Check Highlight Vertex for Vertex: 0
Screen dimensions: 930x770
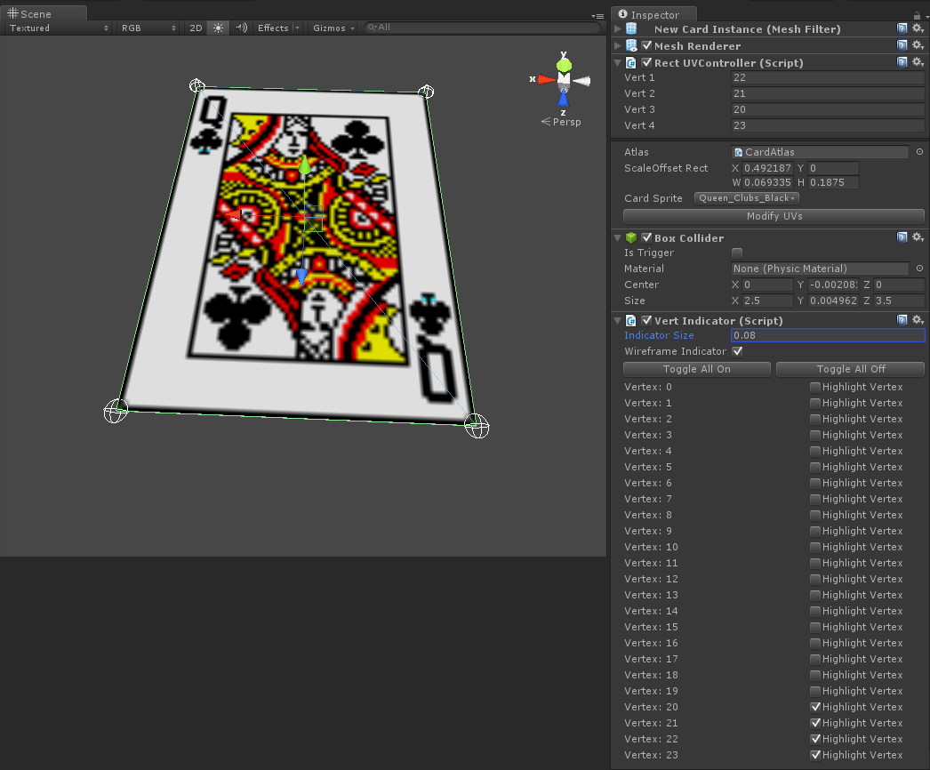pos(815,387)
